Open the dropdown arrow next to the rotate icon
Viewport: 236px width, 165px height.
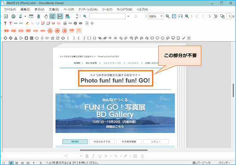pyautogui.click(x=25, y=16)
